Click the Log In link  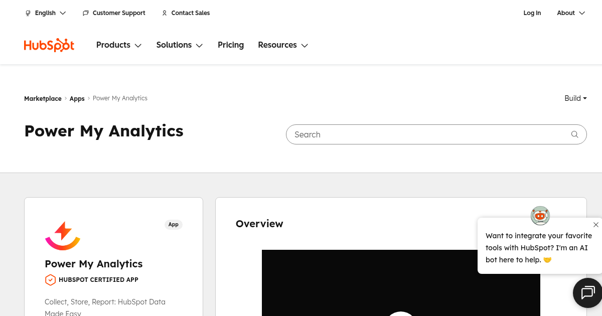pyautogui.click(x=532, y=13)
